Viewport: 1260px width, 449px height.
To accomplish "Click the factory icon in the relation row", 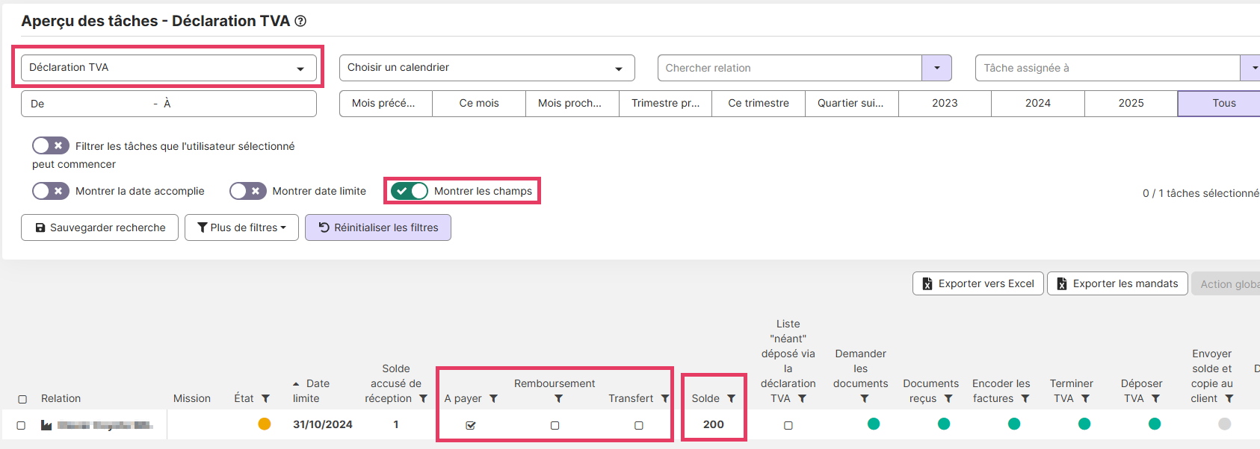I will (46, 425).
